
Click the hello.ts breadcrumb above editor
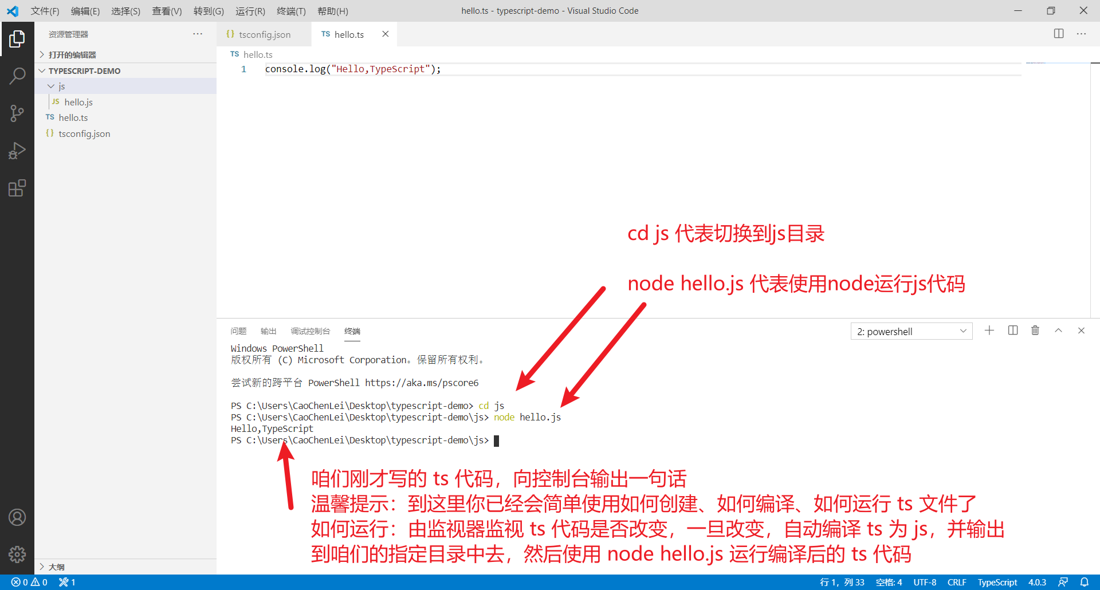(252, 54)
